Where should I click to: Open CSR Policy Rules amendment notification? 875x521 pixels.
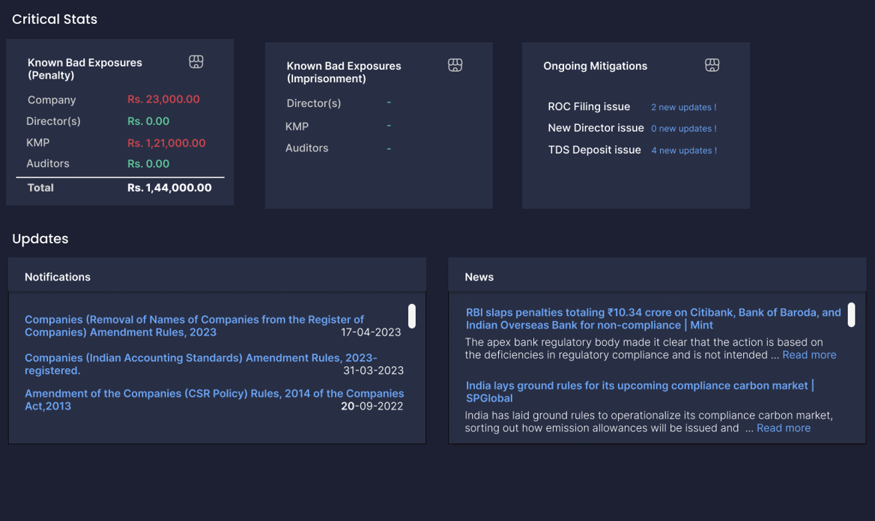[x=214, y=399]
